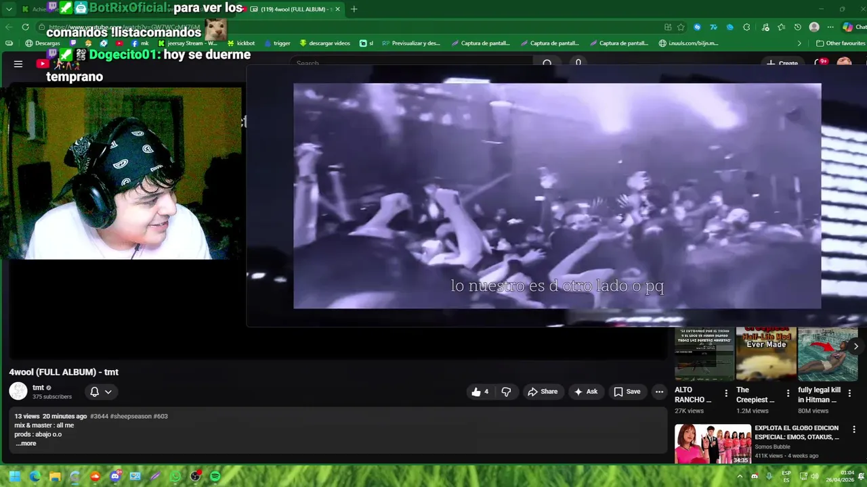The height and width of the screenshot is (487, 867).
Task: Share the 4wool video
Action: coord(543,392)
